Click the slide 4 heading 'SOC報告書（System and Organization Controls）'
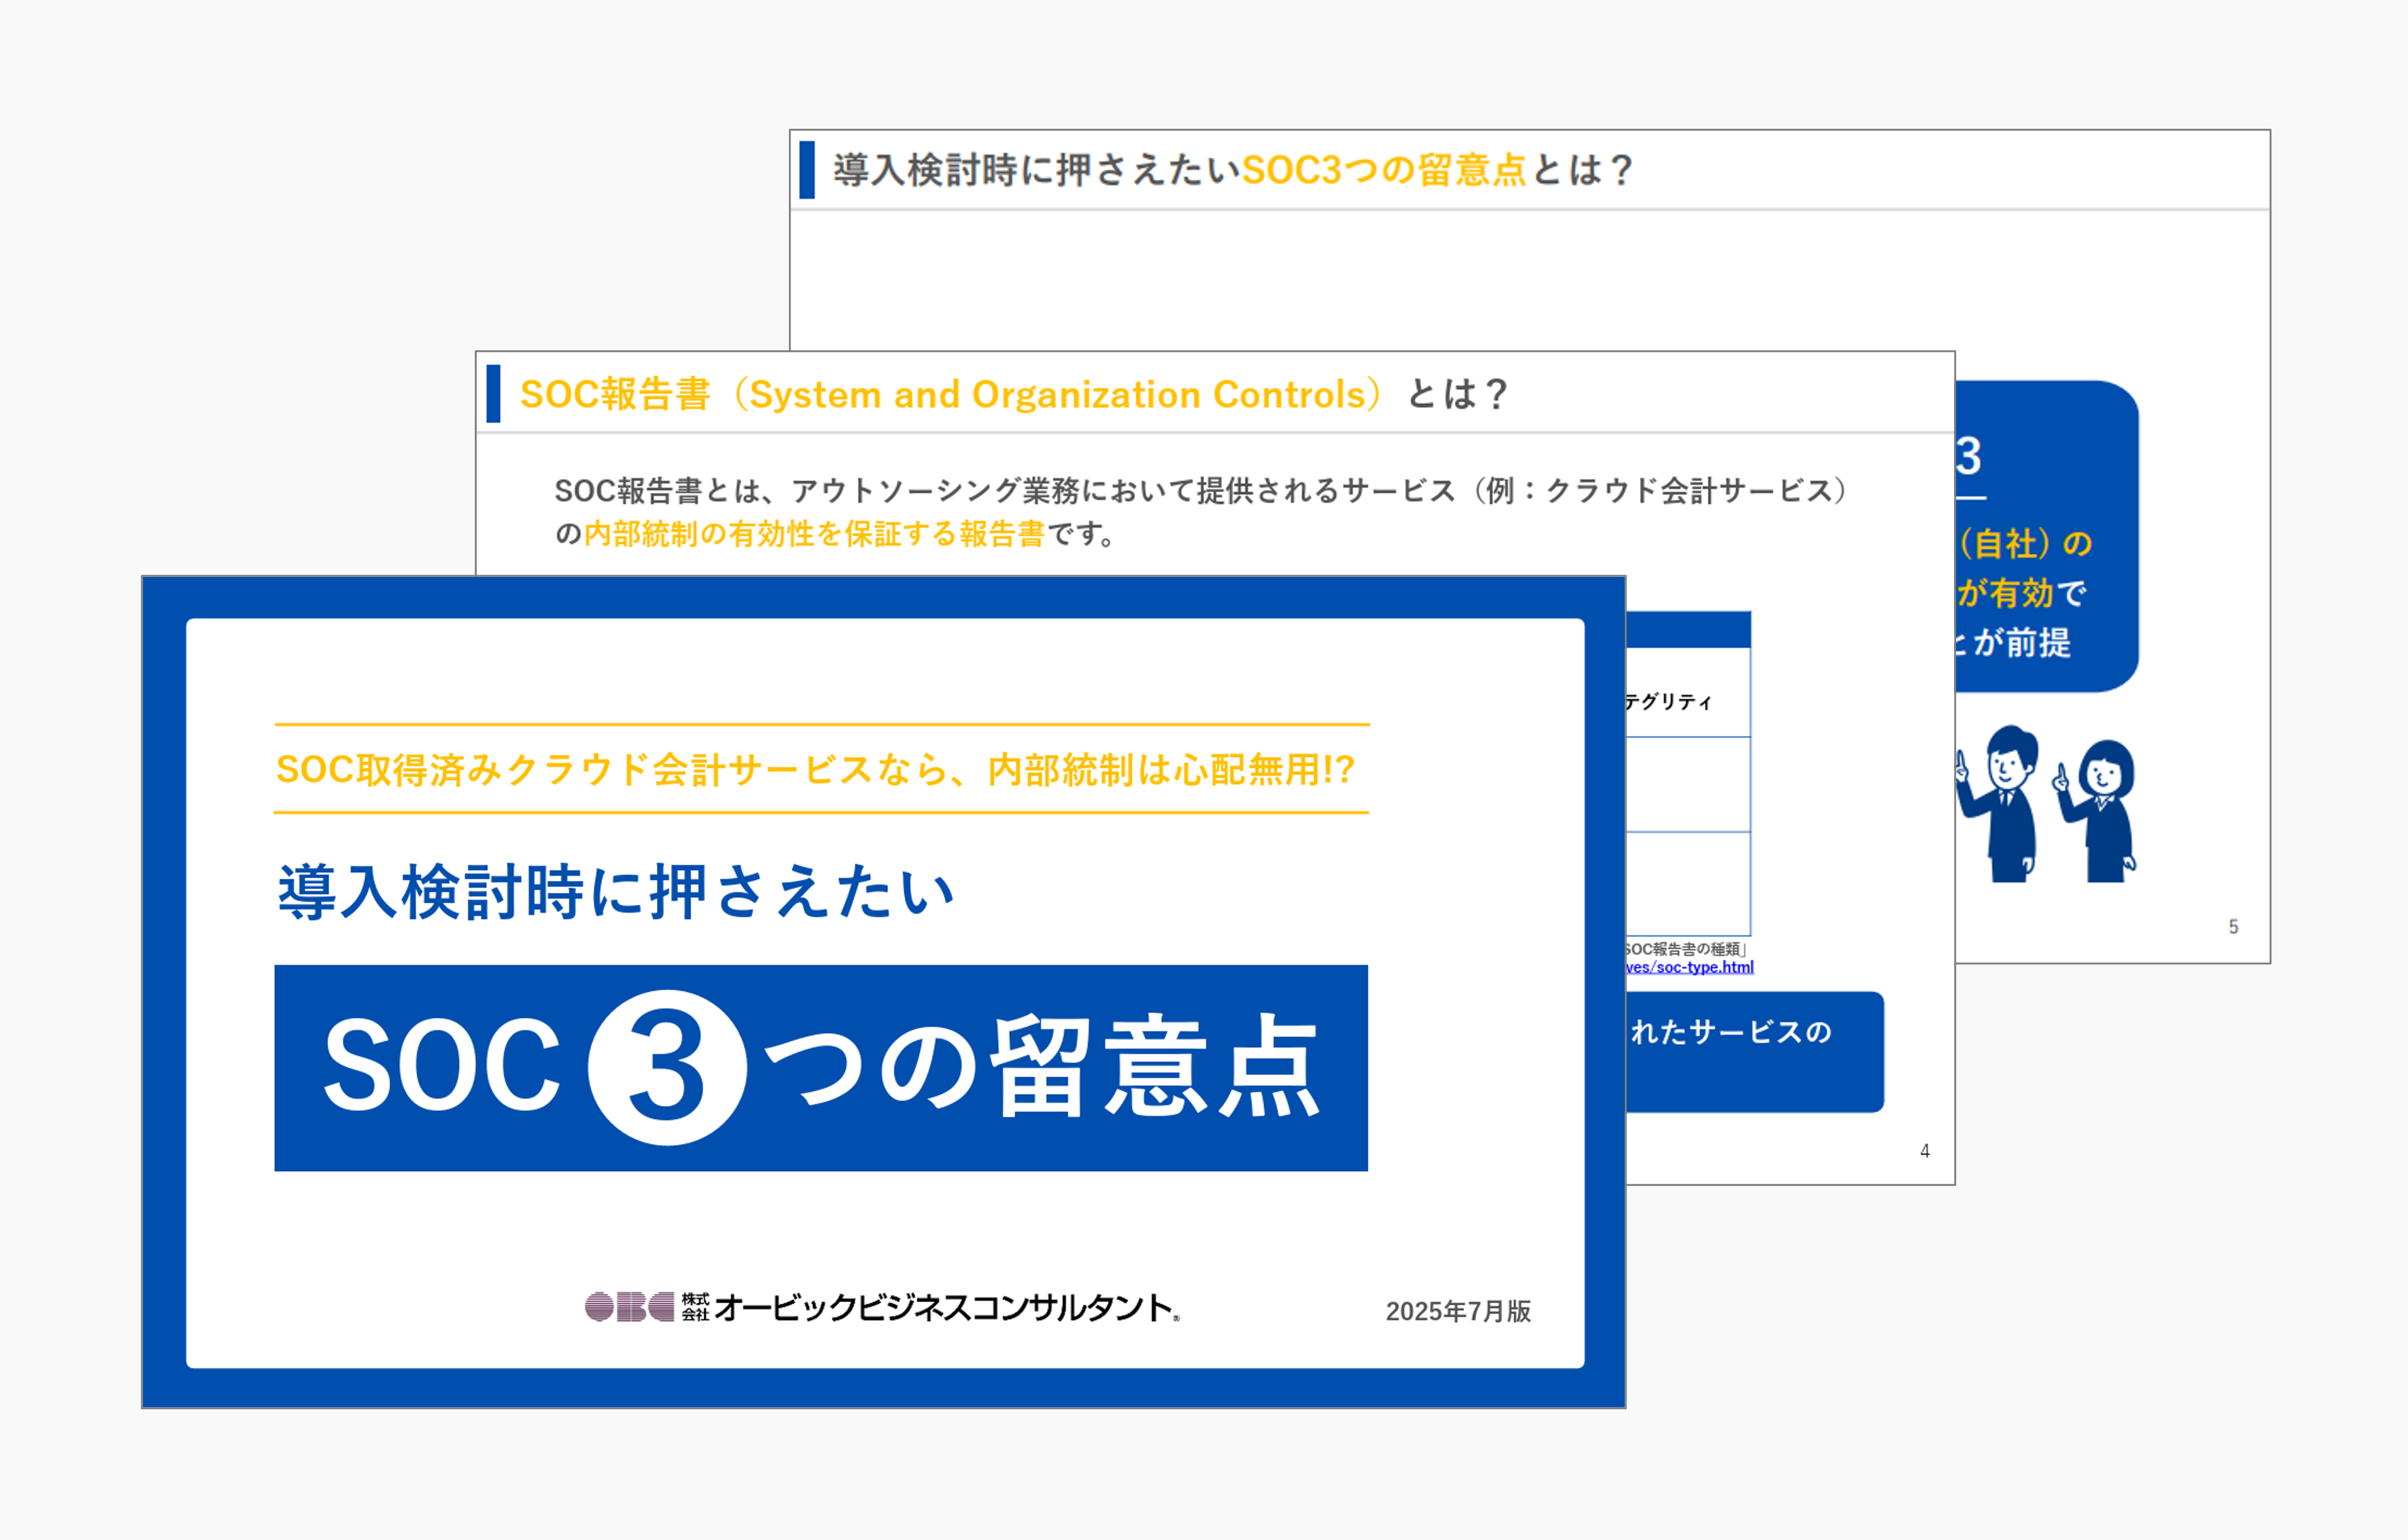The image size is (2408, 1540). click(952, 394)
